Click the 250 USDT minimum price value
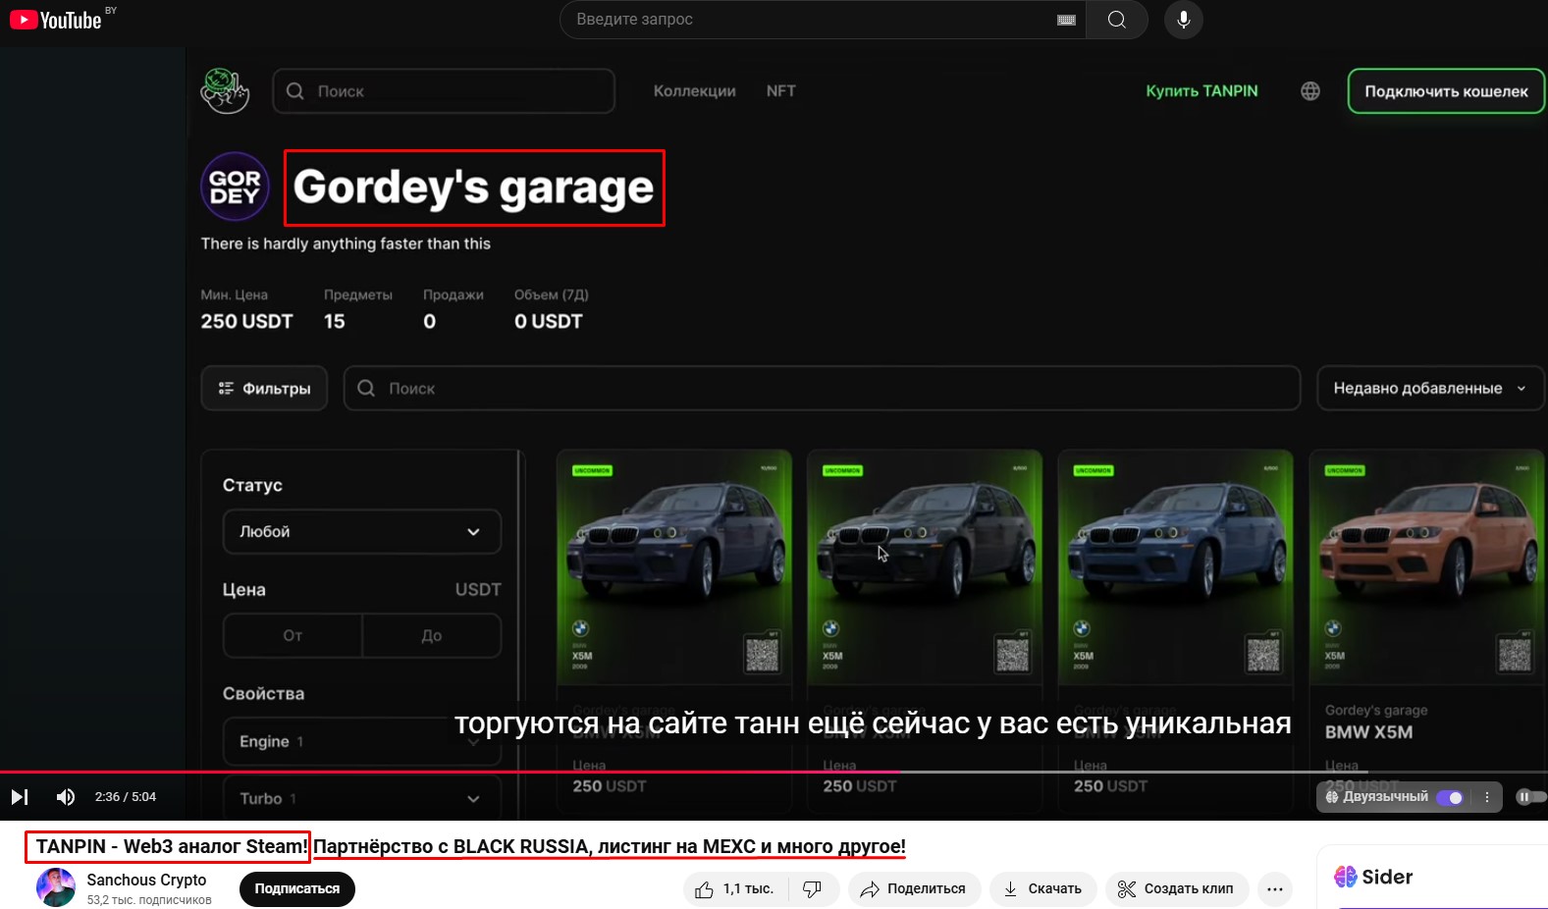This screenshot has width=1548, height=909. 246,322
